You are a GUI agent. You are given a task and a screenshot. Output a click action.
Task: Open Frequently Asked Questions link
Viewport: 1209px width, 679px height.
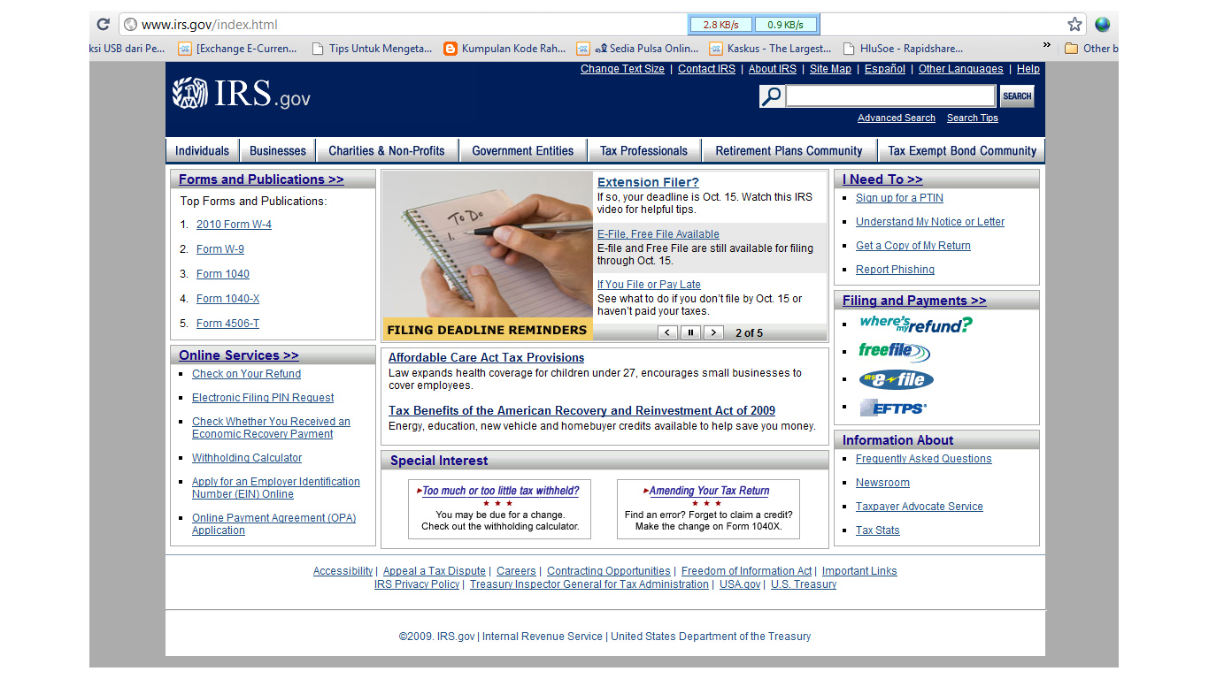pyautogui.click(x=923, y=459)
